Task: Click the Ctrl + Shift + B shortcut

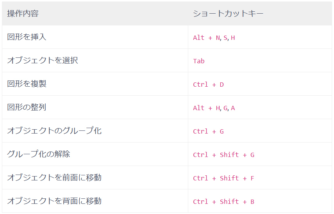Action: 223,202
